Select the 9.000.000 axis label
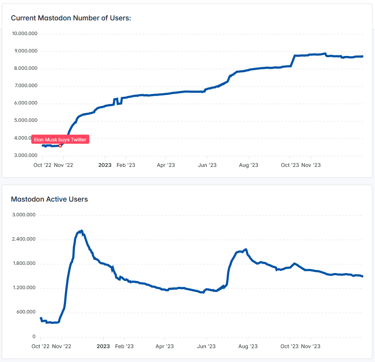Screen dimensions: 375x362 (26, 51)
